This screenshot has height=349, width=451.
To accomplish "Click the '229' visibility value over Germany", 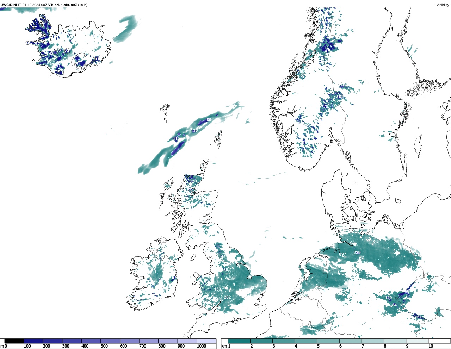I will point(357,253).
